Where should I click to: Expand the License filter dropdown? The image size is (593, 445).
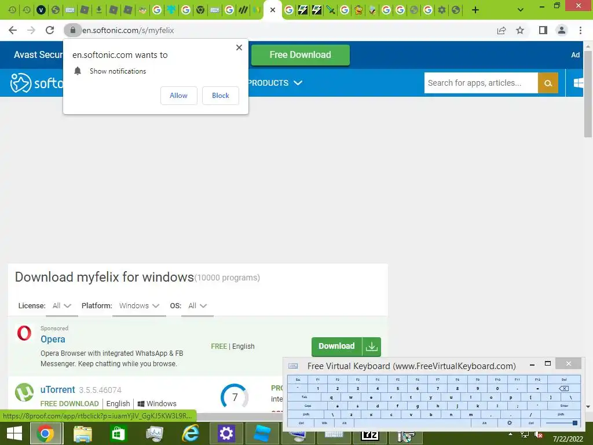(61, 306)
